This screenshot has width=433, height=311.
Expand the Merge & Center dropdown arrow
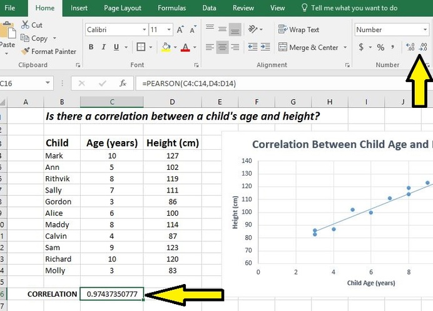[345, 48]
